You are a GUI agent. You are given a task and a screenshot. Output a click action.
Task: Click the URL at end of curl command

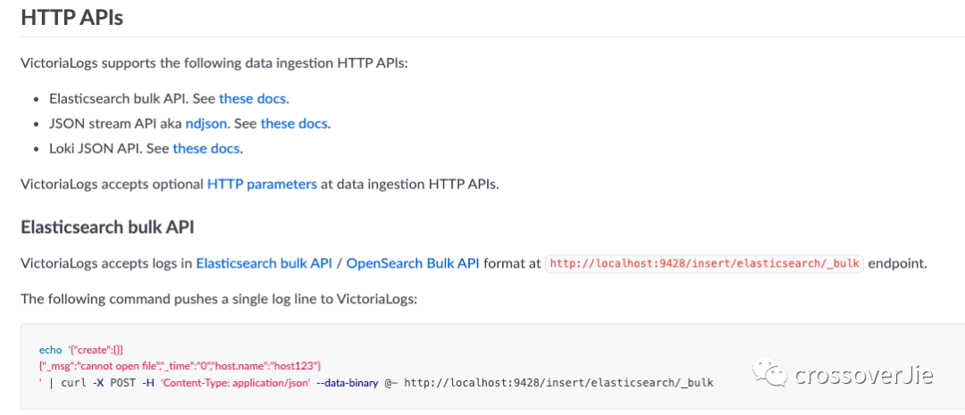point(558,383)
